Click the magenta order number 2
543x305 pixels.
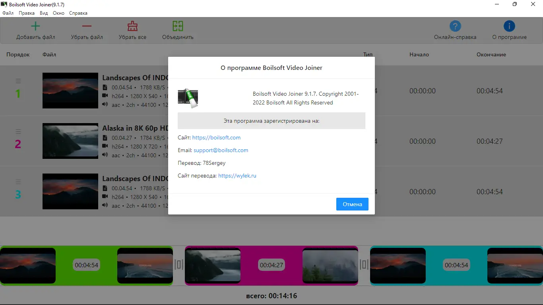[18, 145]
